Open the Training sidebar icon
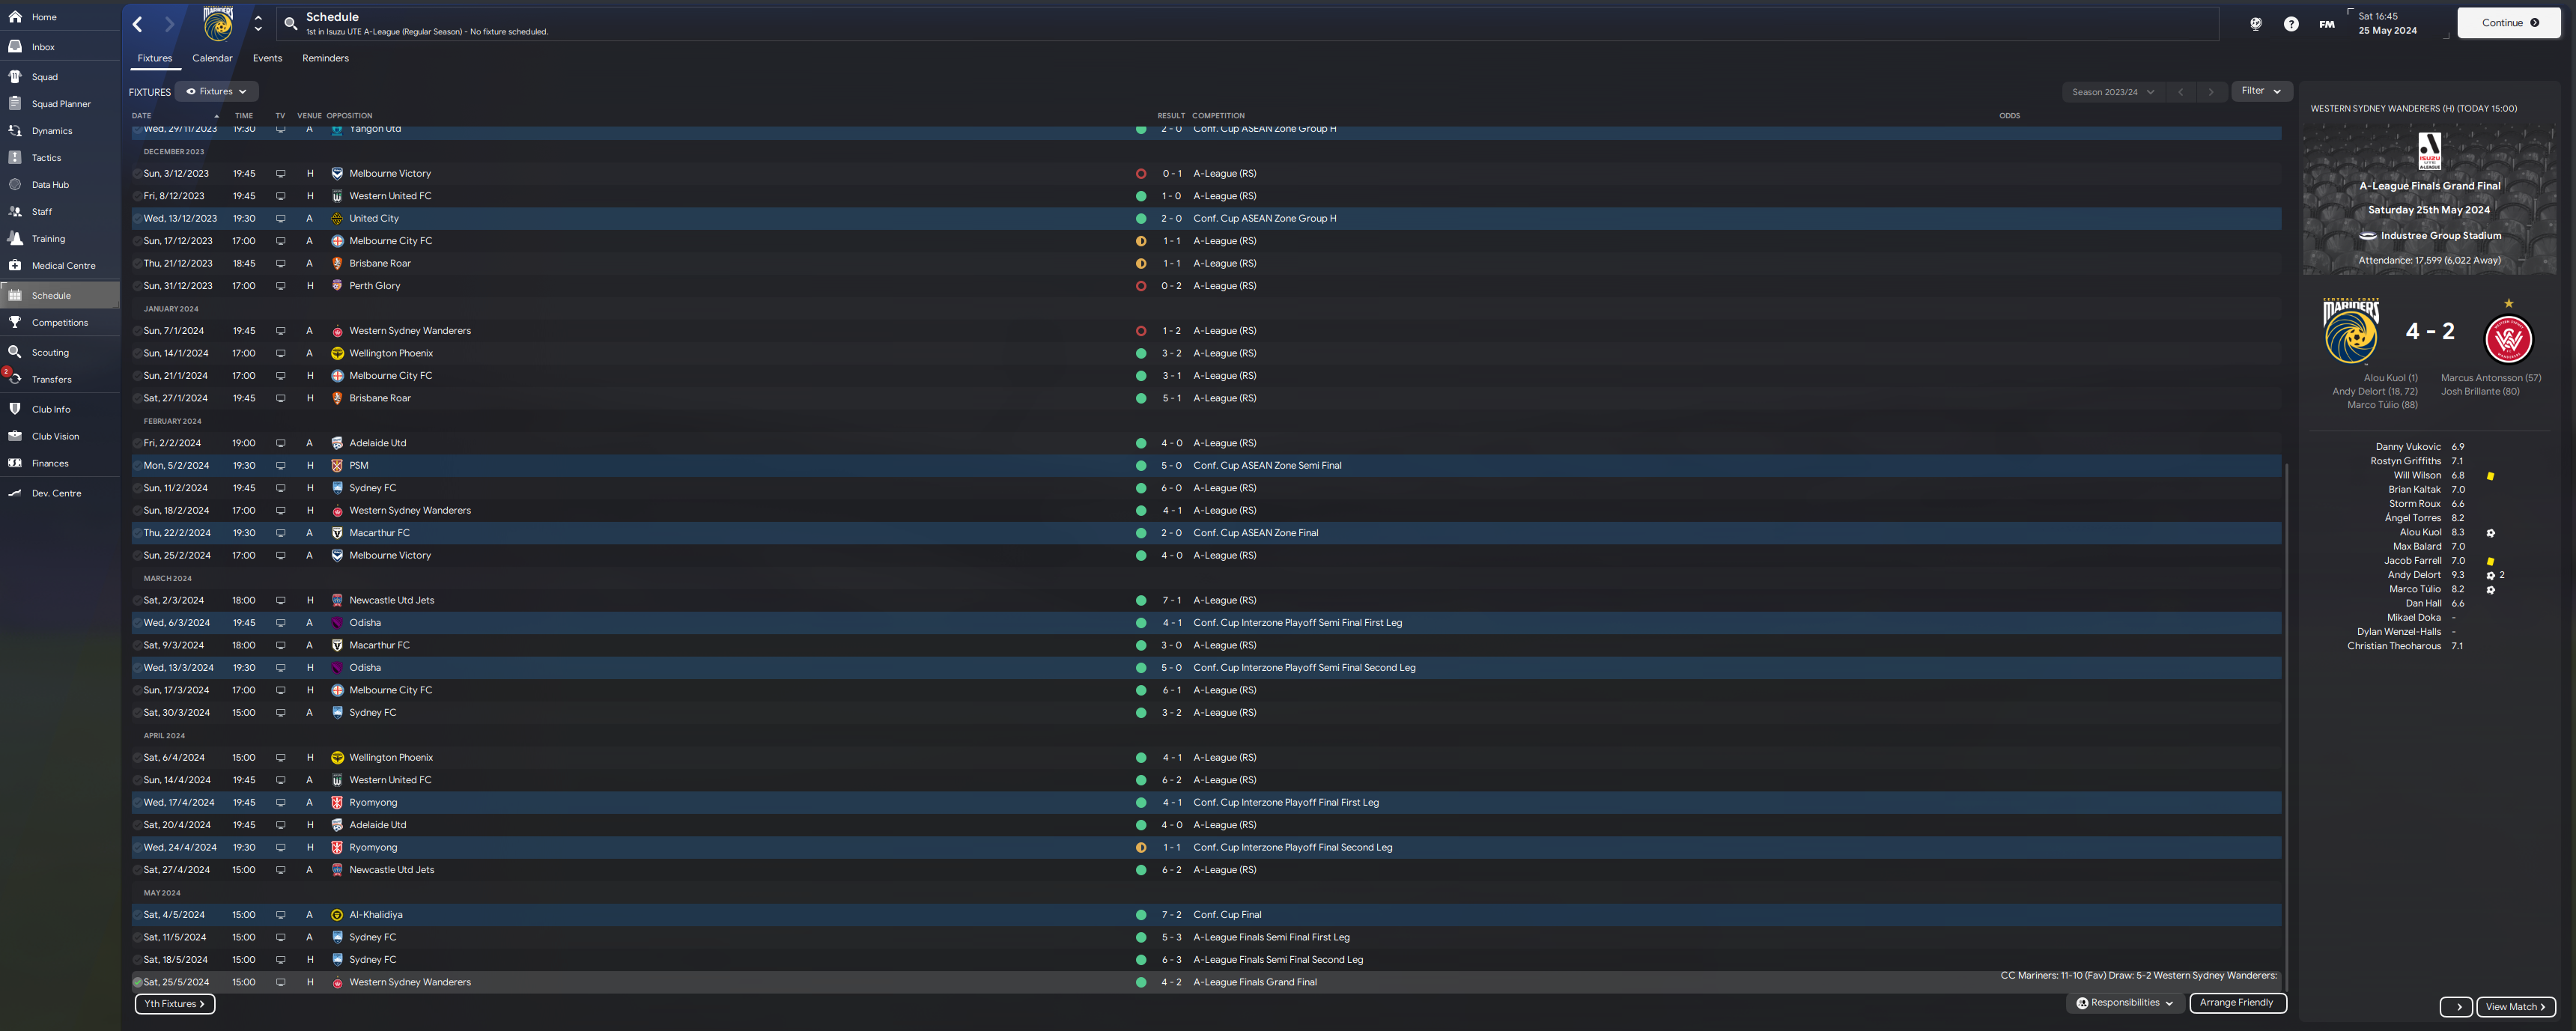 click(15, 239)
